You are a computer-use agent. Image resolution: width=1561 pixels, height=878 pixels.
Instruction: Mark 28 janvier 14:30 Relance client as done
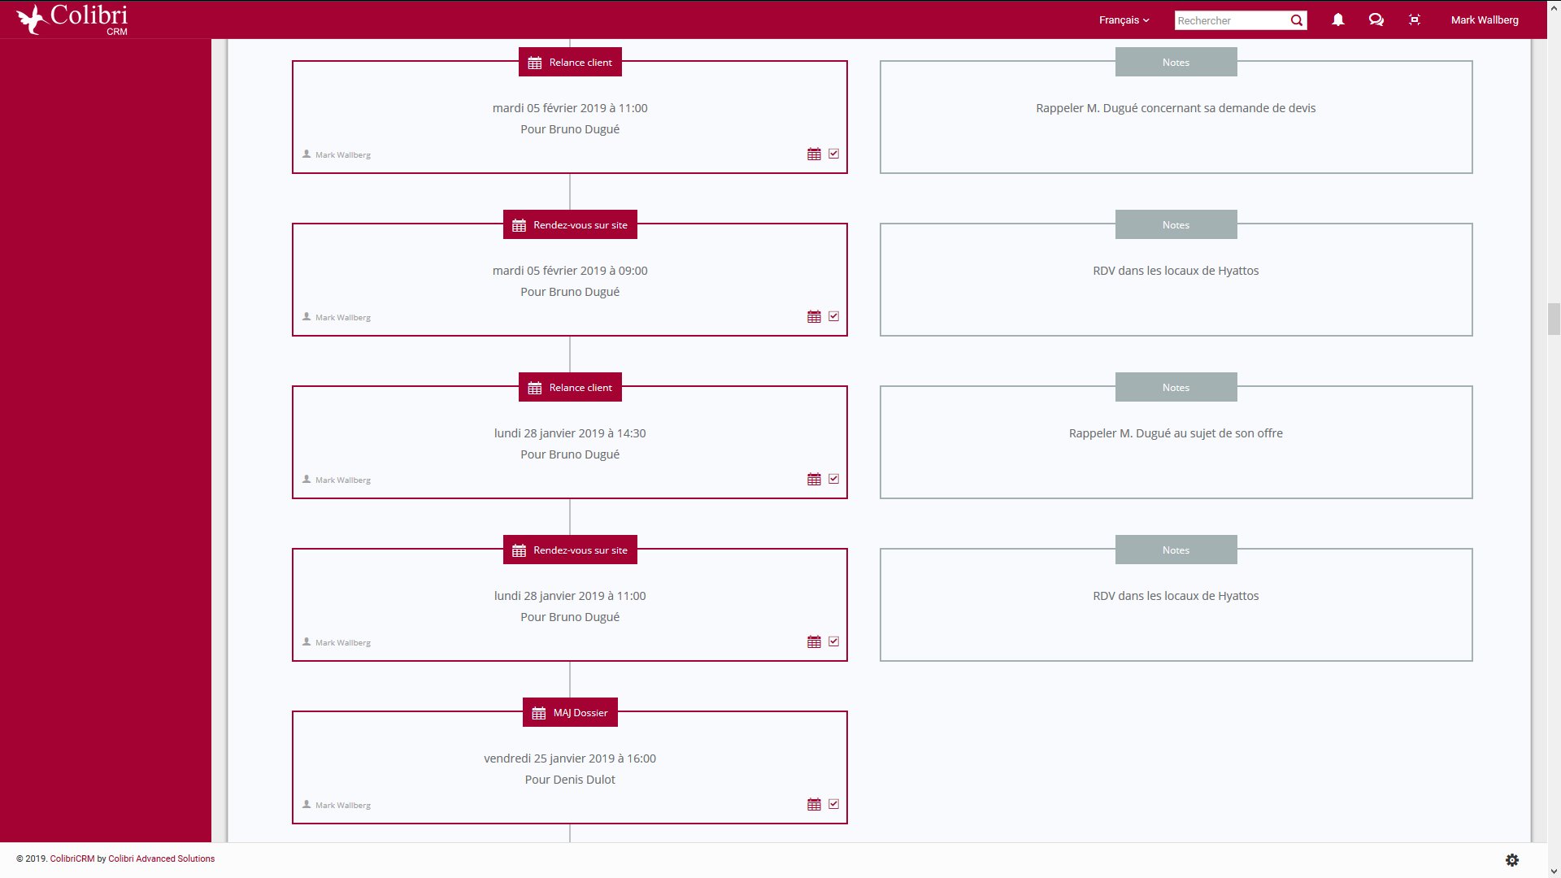tap(833, 479)
